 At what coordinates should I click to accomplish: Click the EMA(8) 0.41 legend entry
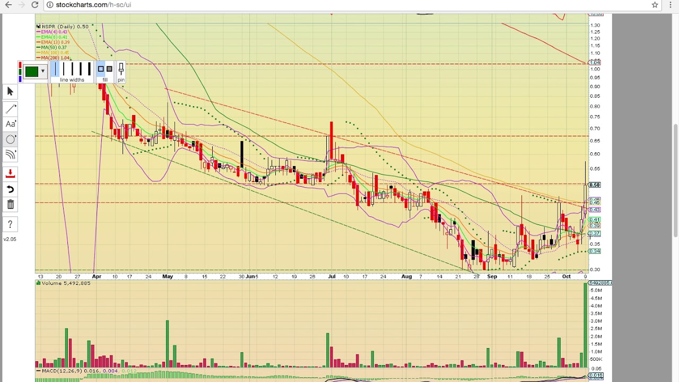[x=52, y=37]
